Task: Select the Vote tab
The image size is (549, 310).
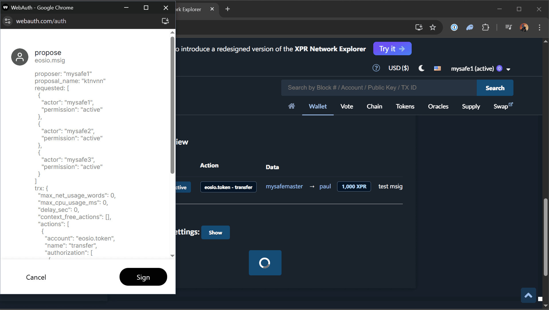Action: [x=347, y=106]
